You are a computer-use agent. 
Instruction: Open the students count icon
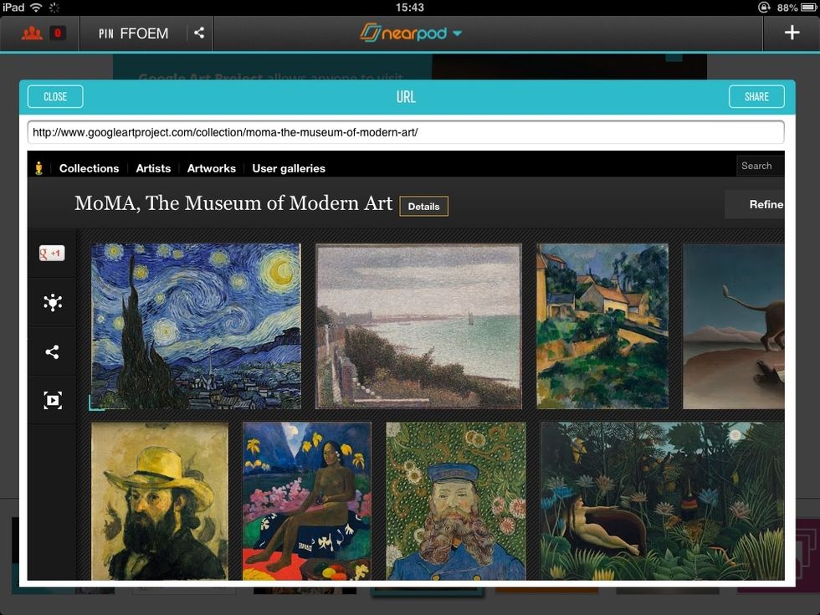(32, 33)
